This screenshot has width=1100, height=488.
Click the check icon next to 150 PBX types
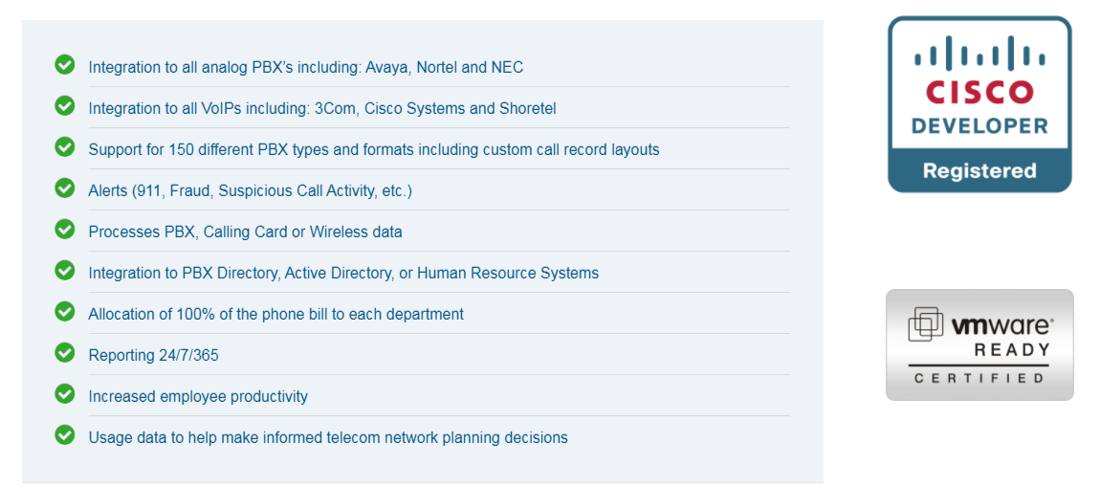65,147
